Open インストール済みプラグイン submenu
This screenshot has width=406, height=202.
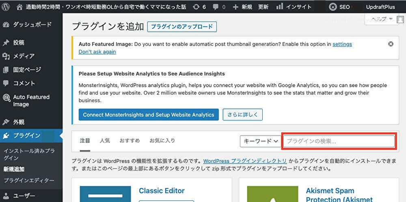point(29,155)
